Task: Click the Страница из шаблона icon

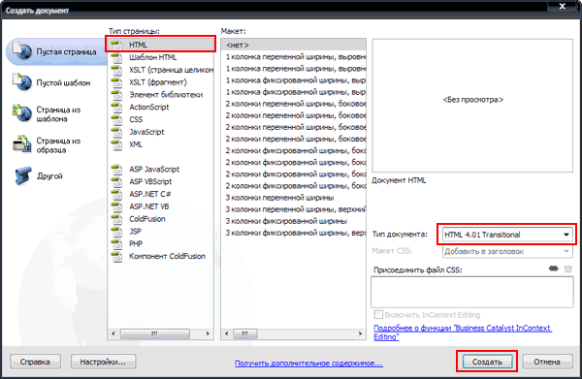Action: (x=22, y=113)
